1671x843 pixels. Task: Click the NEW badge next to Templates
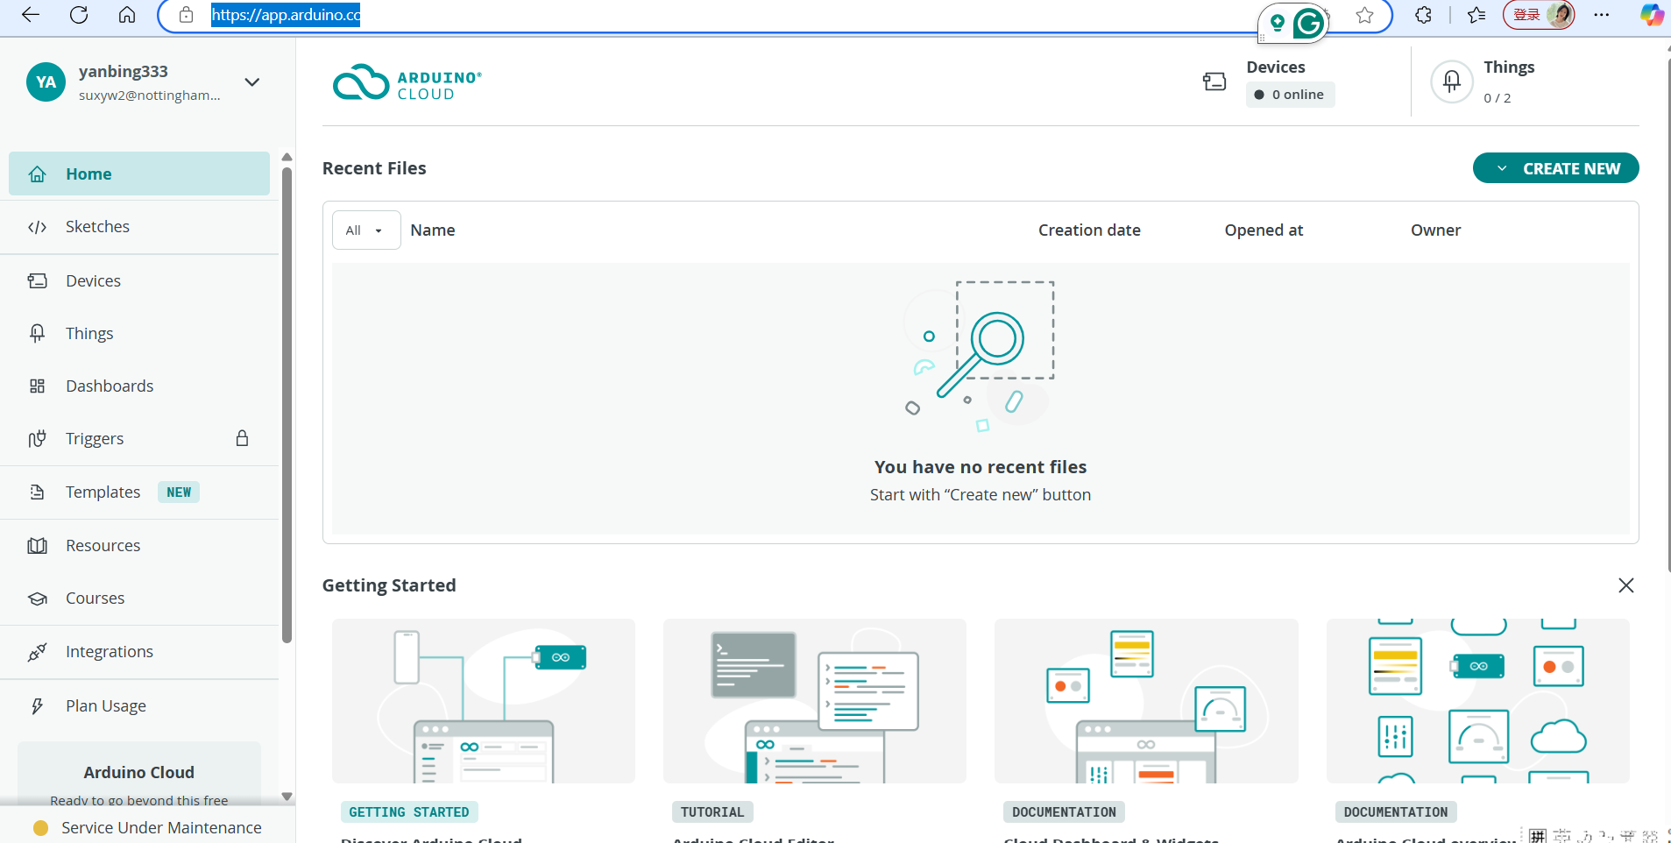click(x=179, y=492)
